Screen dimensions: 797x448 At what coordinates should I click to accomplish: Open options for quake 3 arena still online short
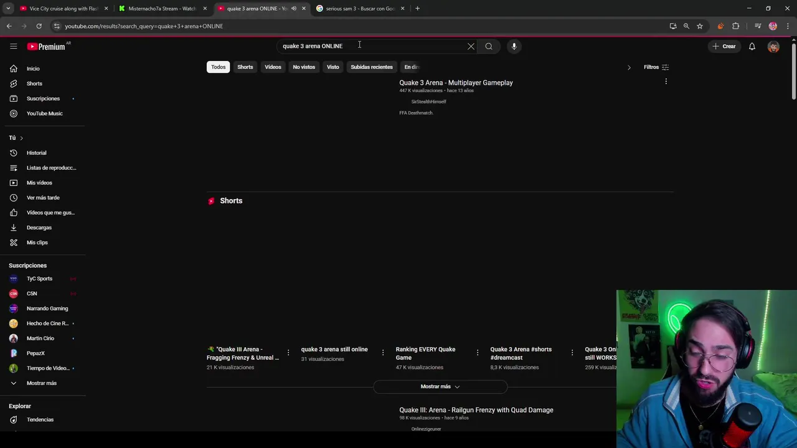click(382, 353)
